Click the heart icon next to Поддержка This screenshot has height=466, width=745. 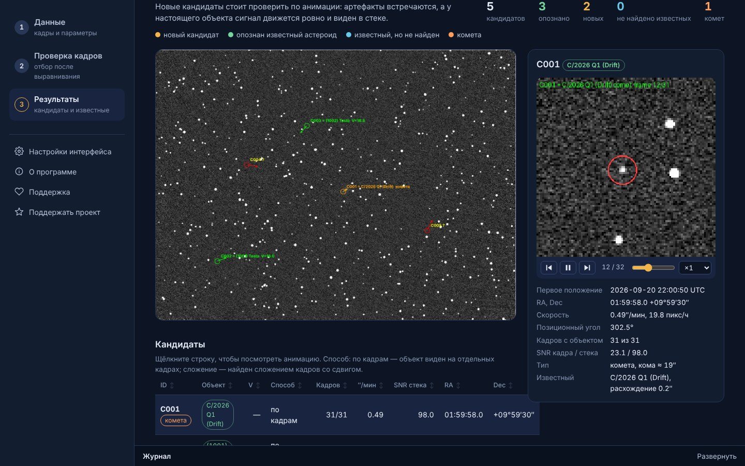pos(19,192)
